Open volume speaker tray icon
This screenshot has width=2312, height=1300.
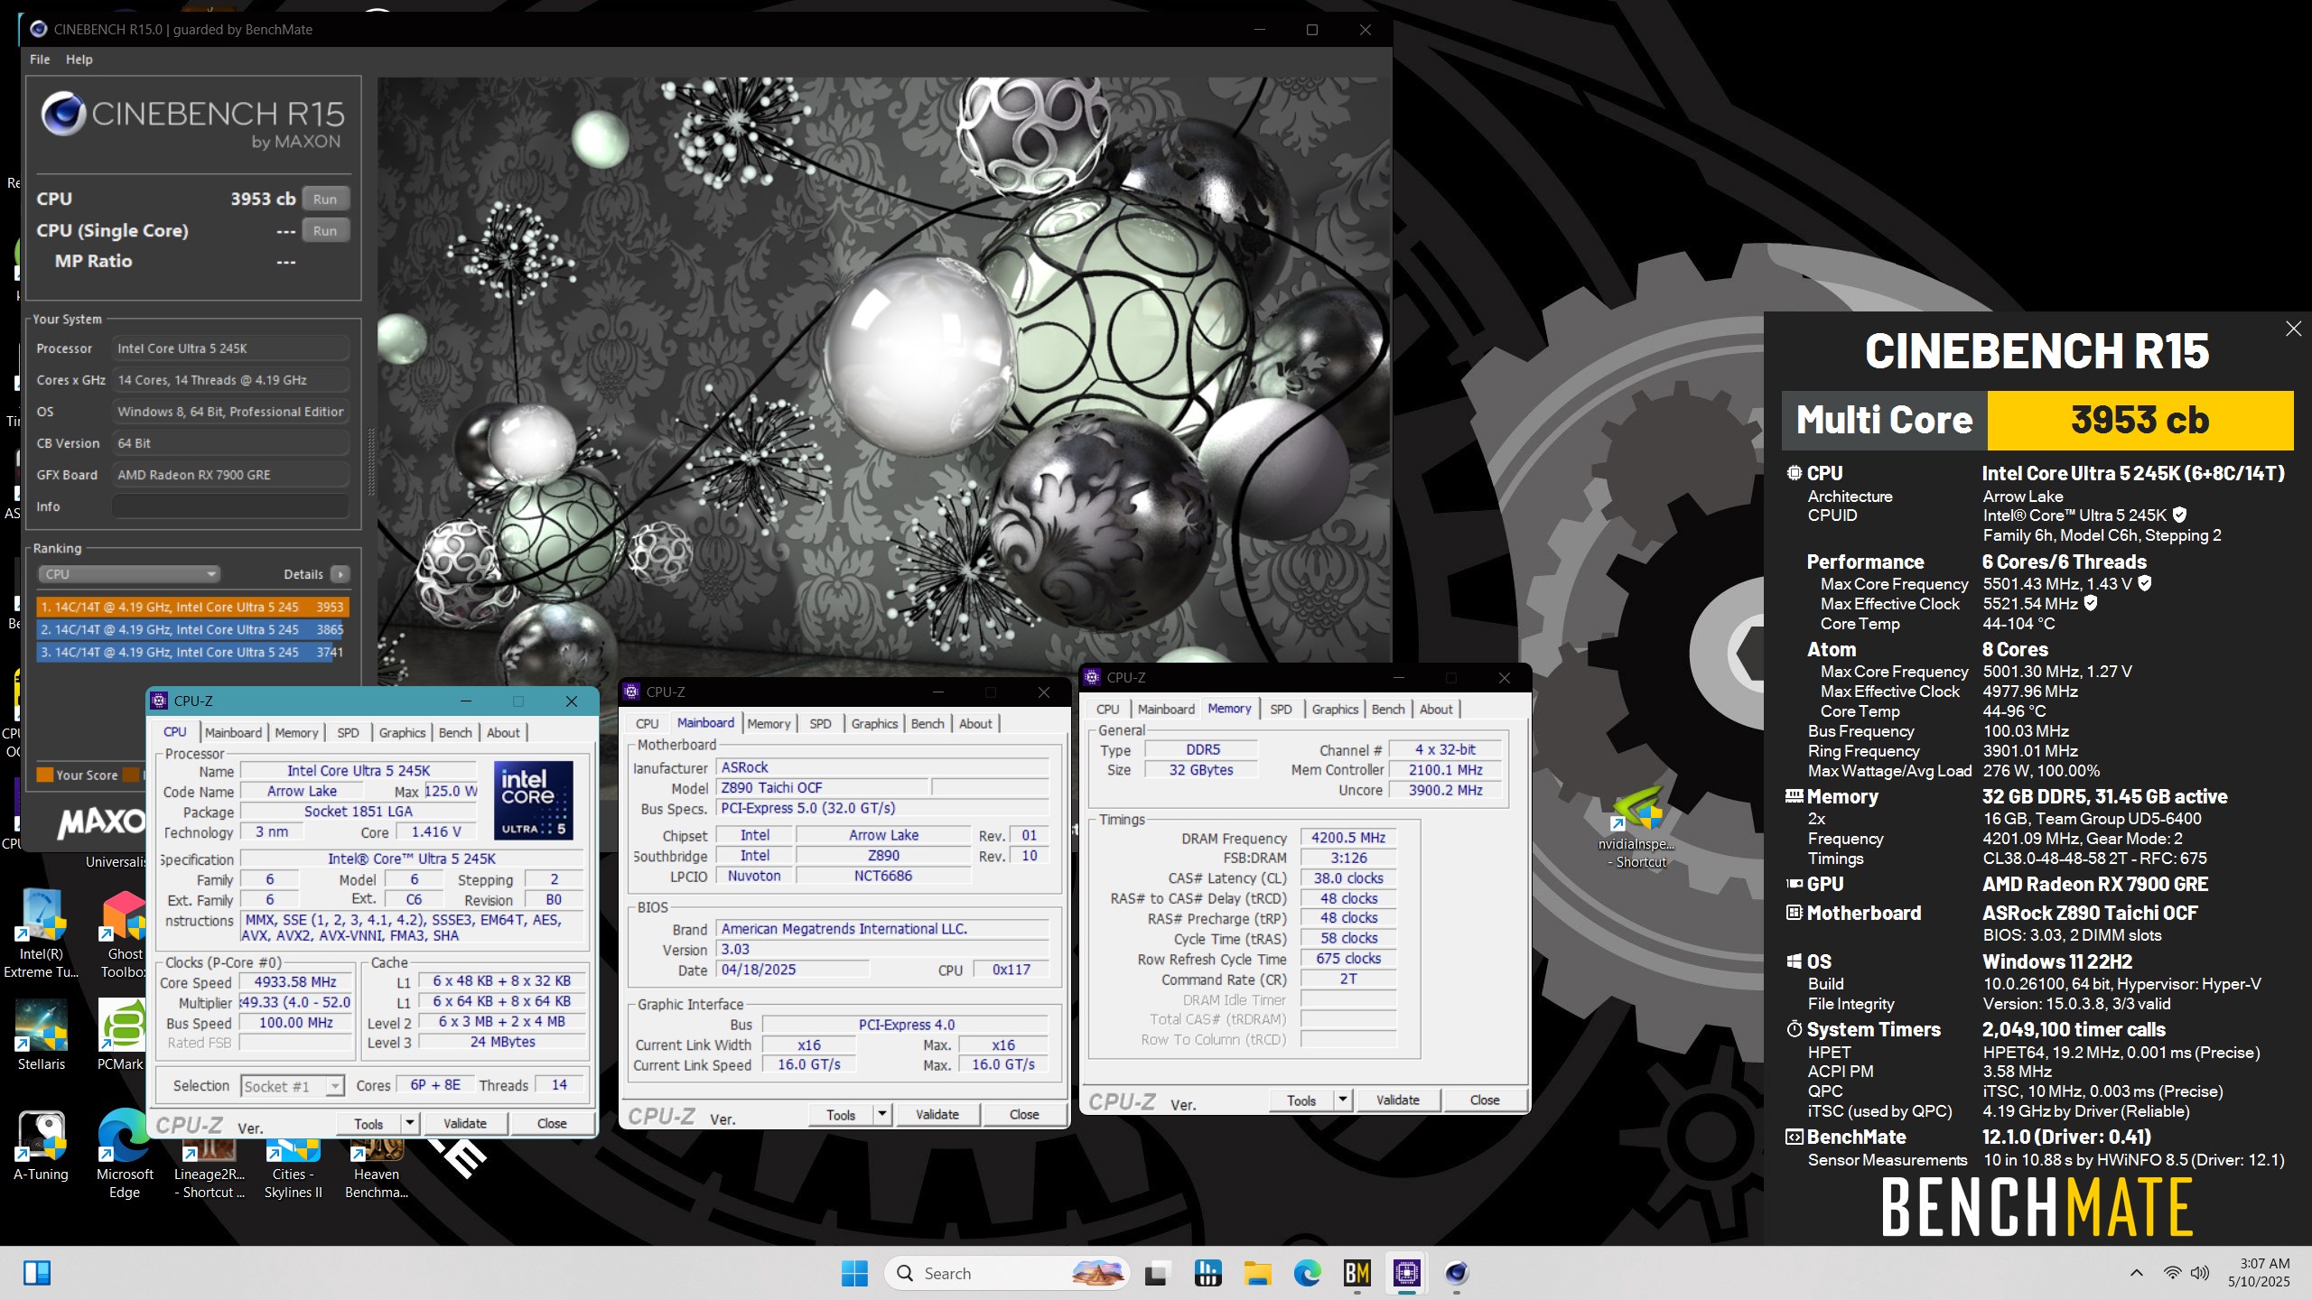(x=2200, y=1273)
